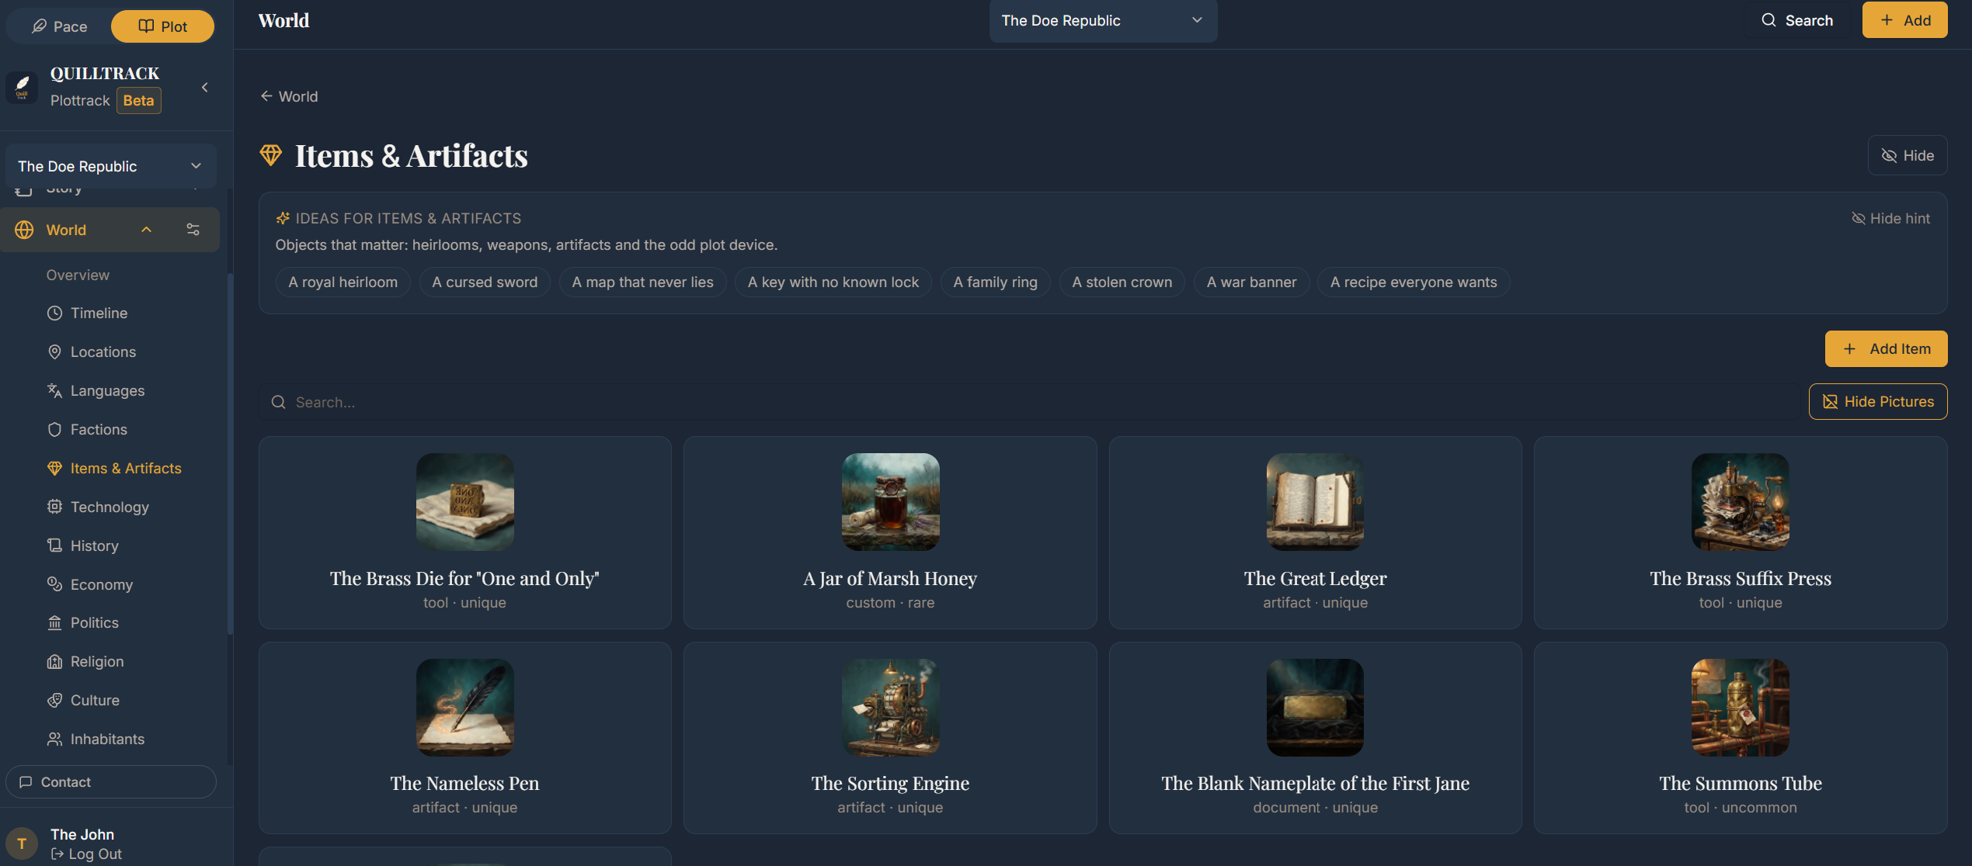Hide the Items & Artifacts section
1972x866 pixels.
pyautogui.click(x=1907, y=155)
